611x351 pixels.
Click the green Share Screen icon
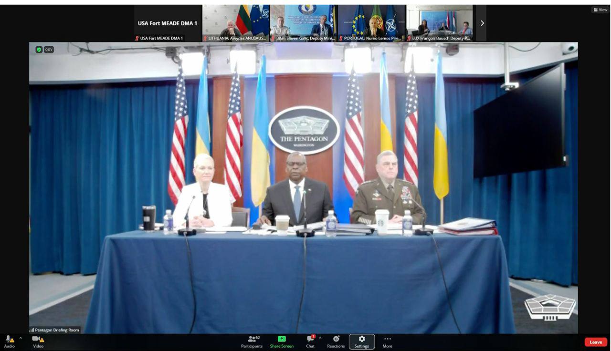point(282,339)
